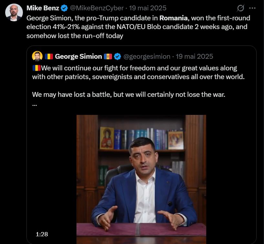264x244 pixels.
Task: Click the bold Romania text in post
Action: (174, 18)
